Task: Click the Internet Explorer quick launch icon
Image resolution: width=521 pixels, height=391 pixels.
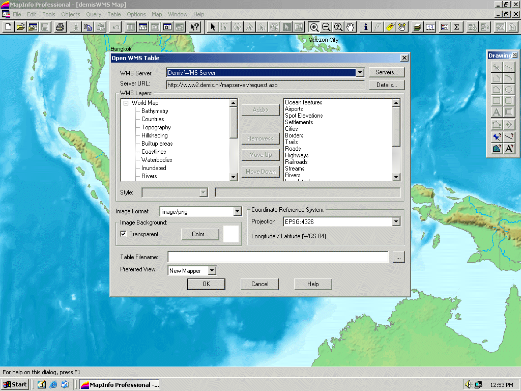Action: 53,385
